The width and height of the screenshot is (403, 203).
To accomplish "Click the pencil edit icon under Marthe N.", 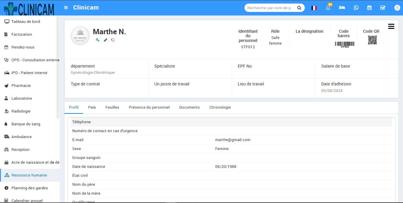I will (x=105, y=40).
